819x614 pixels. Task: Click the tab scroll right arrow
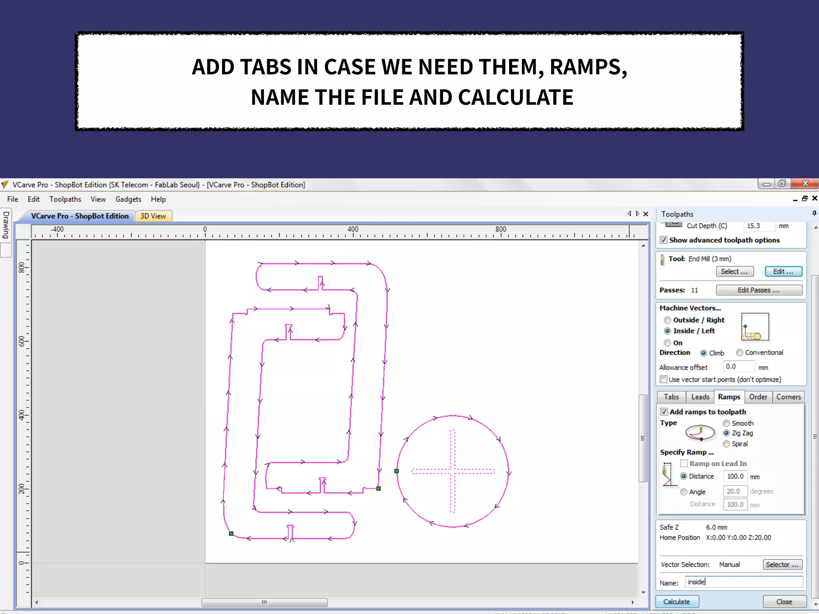(637, 214)
